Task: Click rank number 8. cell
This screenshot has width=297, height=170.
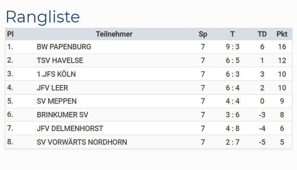Action: [x=10, y=142]
